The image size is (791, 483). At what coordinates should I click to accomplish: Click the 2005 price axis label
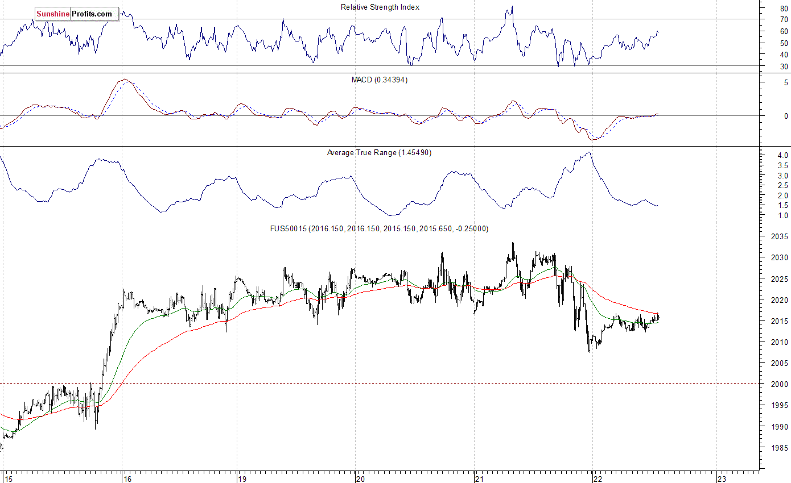click(780, 363)
